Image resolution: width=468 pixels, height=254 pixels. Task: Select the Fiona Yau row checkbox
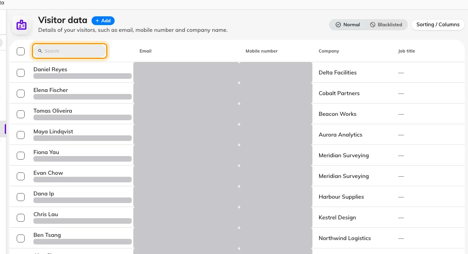click(21, 156)
